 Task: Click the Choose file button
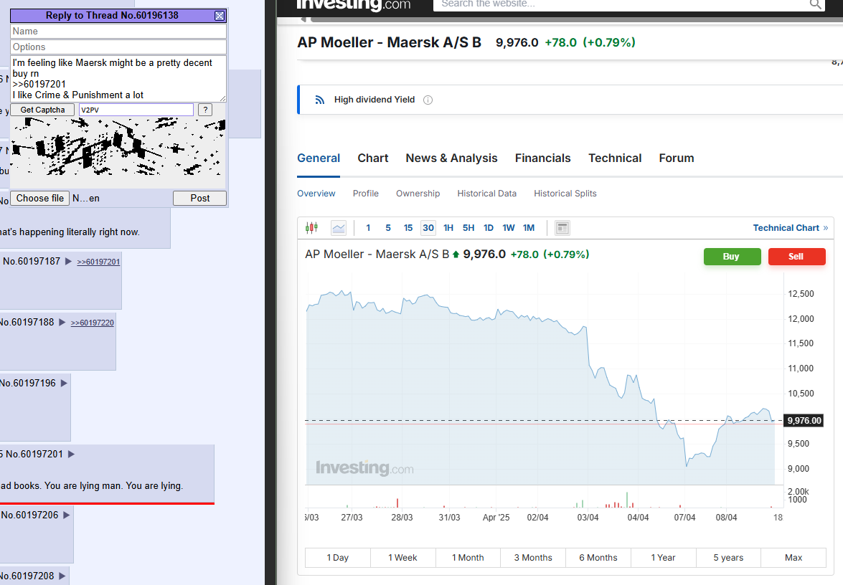(39, 198)
